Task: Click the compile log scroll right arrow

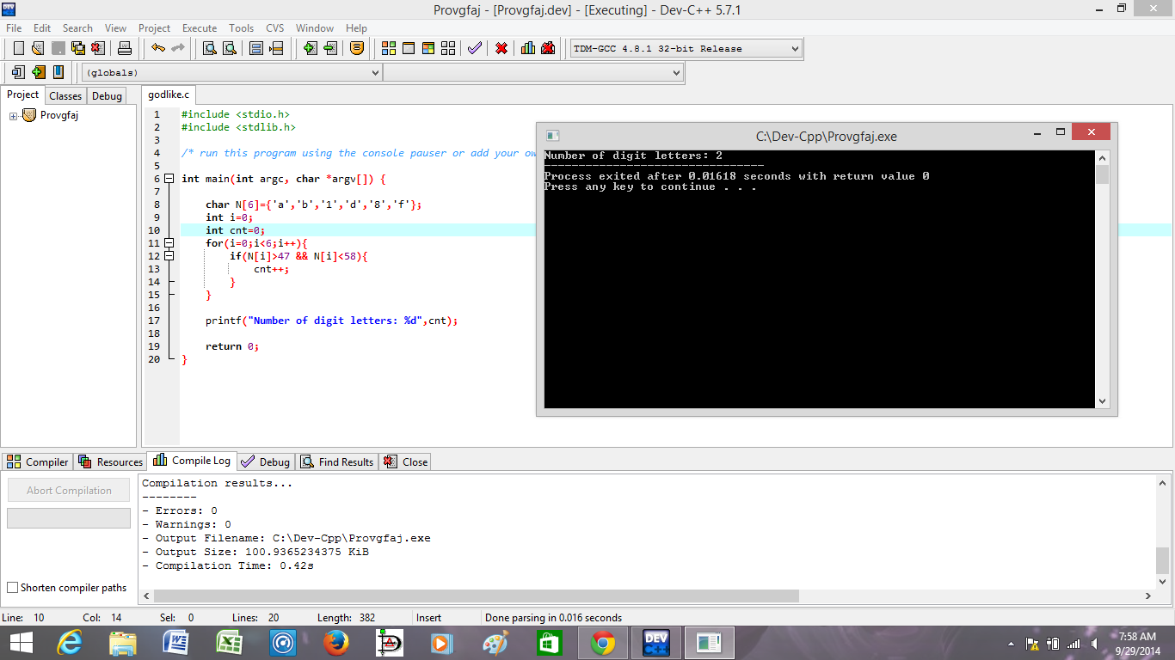Action: point(1148,596)
